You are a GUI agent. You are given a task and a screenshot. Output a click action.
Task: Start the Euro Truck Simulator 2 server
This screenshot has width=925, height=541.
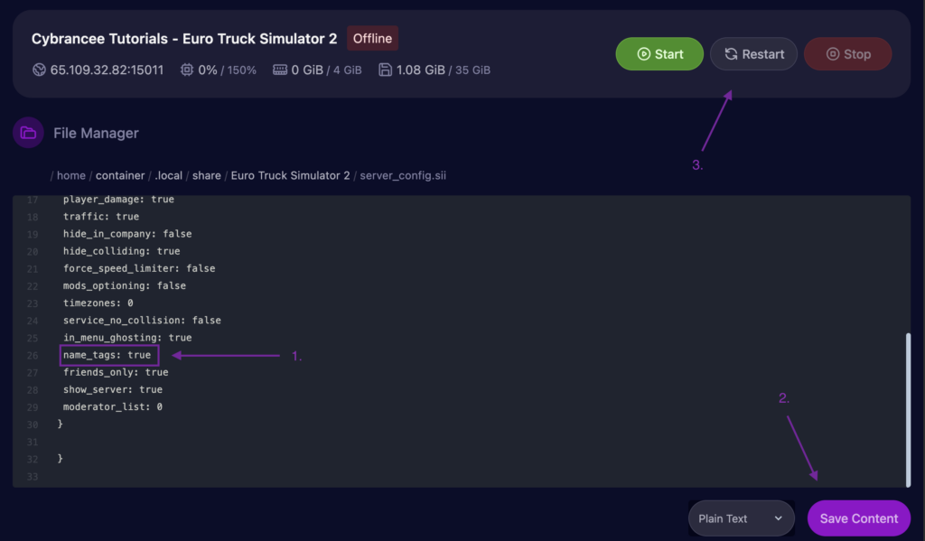[x=659, y=53]
